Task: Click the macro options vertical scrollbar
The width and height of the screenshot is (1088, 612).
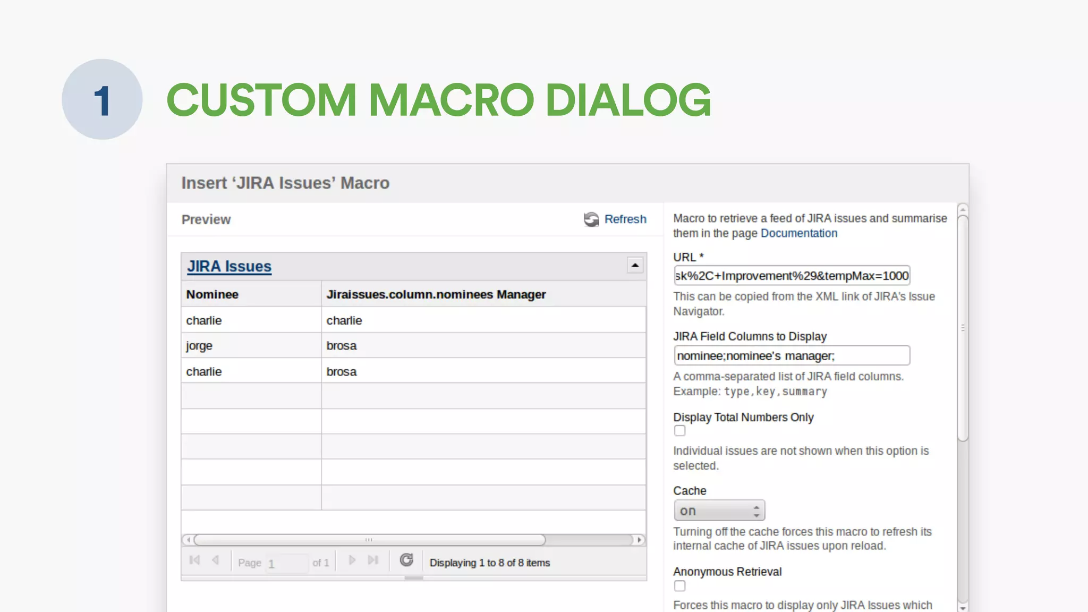Action: [x=963, y=328]
